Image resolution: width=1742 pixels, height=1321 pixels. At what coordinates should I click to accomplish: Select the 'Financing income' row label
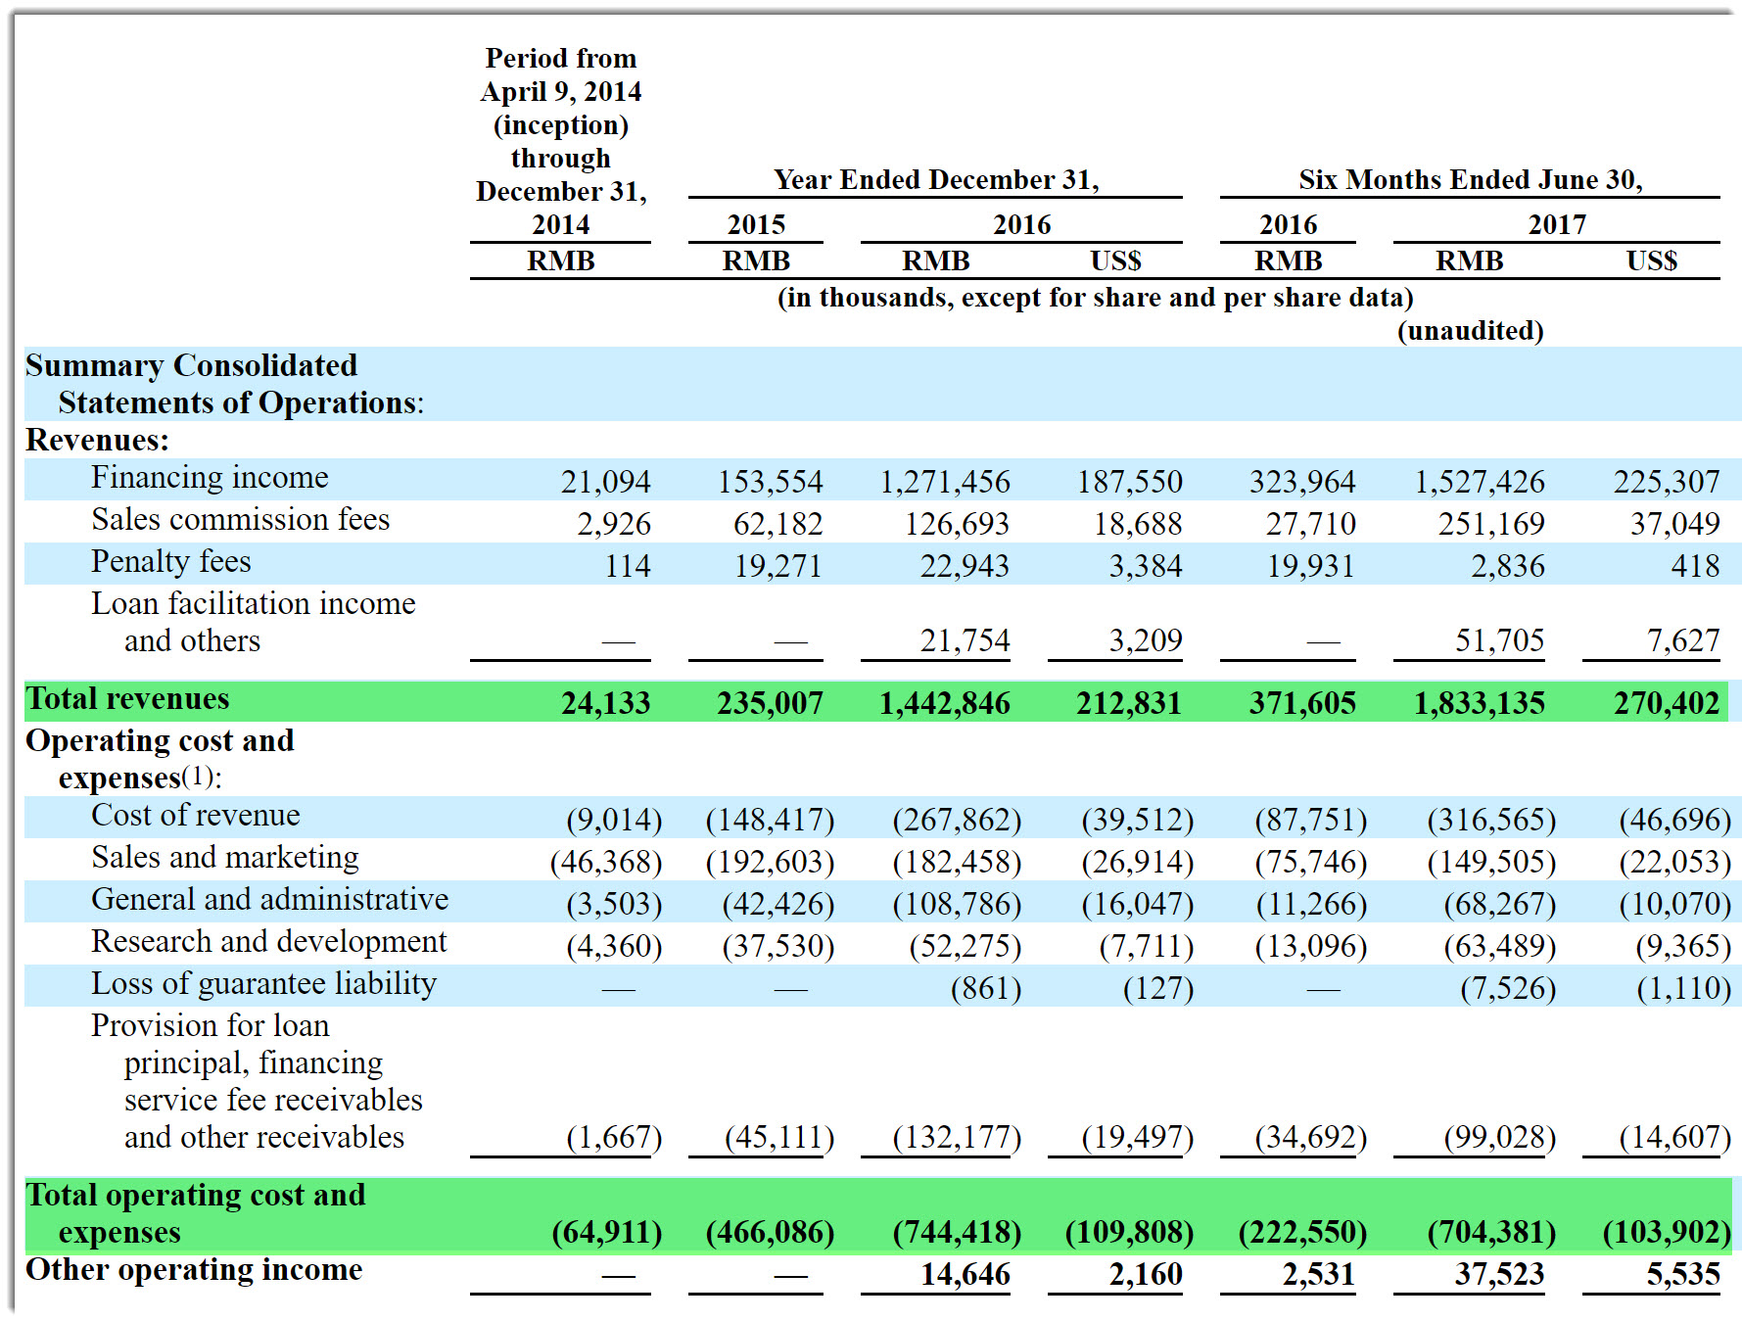tap(210, 477)
